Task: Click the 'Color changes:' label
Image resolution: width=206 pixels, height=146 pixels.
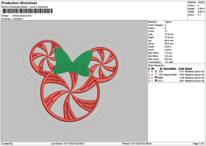Action: [156, 25]
